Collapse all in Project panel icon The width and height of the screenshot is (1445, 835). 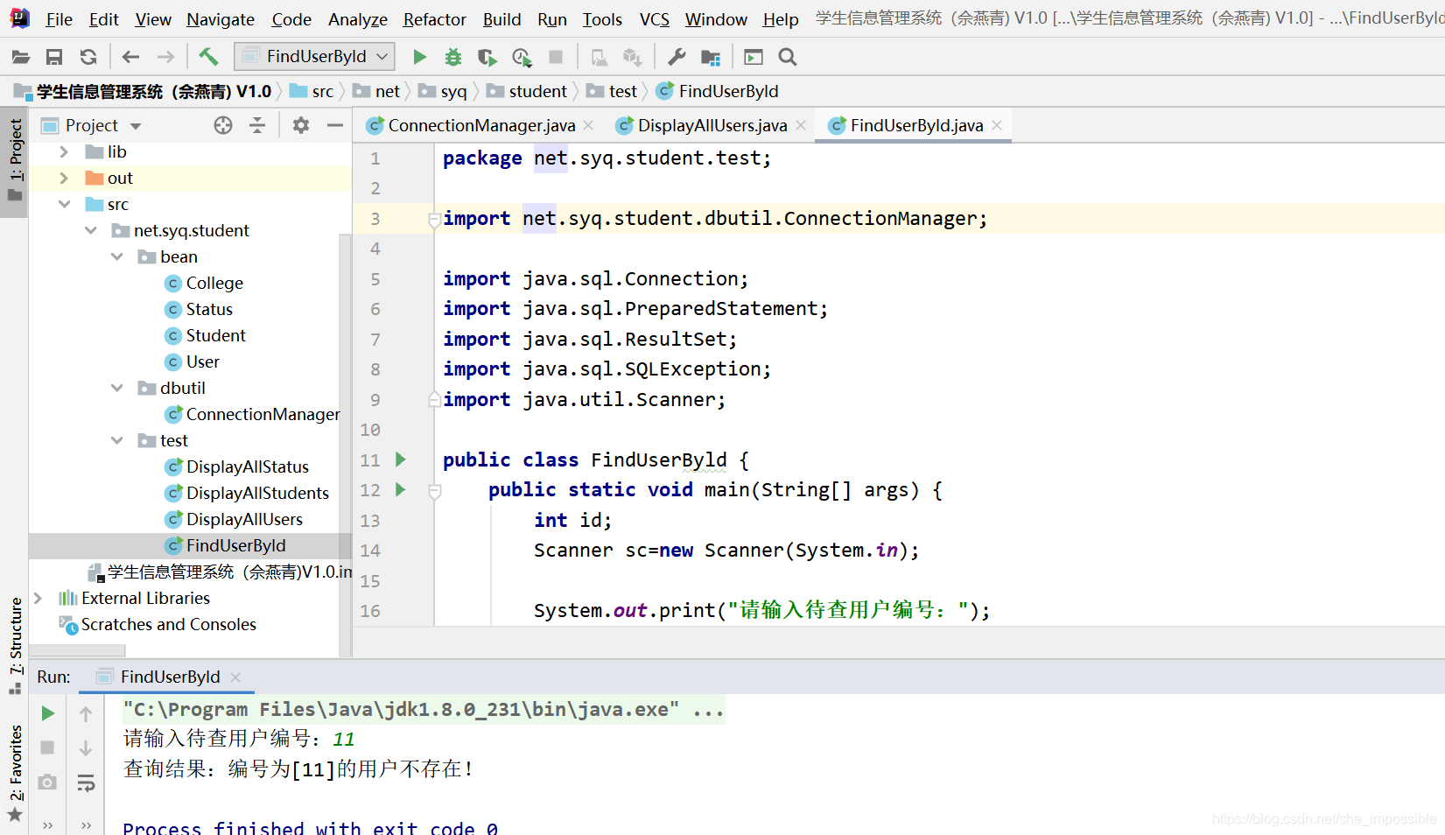pyautogui.click(x=257, y=125)
